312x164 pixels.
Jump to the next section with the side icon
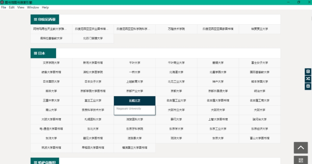point(308,86)
